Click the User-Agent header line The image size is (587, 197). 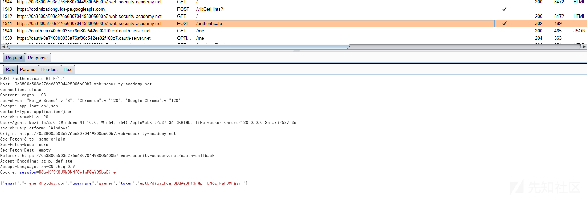tap(148, 123)
